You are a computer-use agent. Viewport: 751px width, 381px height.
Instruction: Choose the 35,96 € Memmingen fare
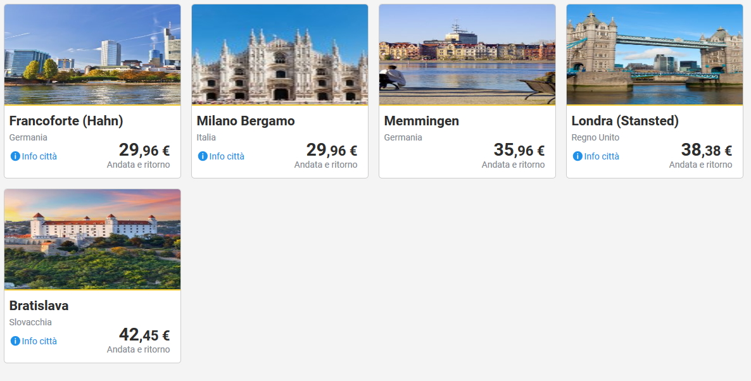519,151
